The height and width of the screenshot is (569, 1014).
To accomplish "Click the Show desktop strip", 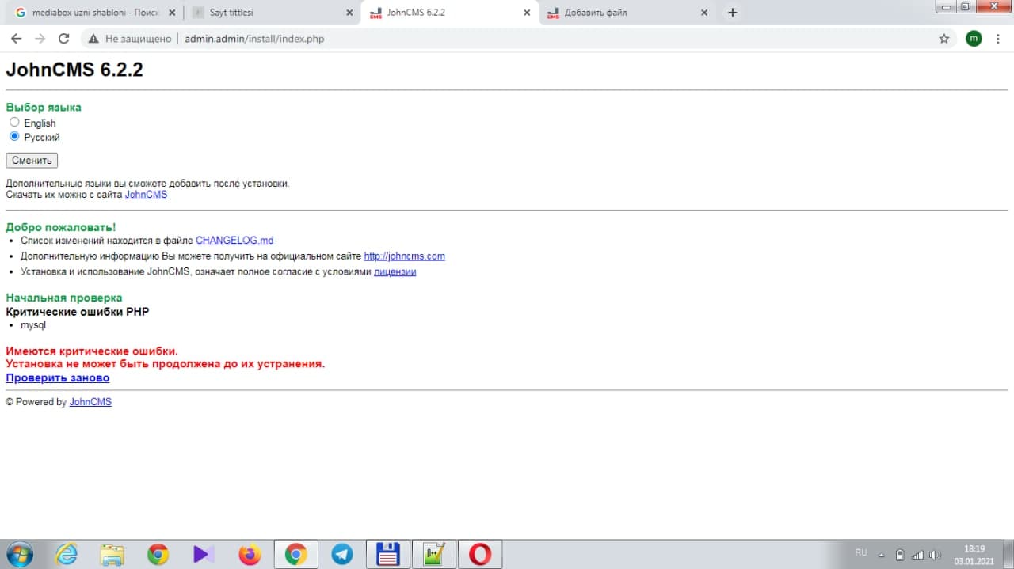I will pyautogui.click(x=1008, y=554).
